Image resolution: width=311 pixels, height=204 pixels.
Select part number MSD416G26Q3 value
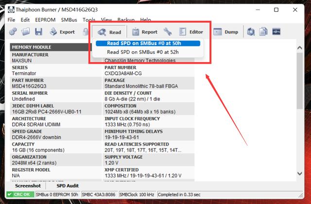click(x=29, y=86)
